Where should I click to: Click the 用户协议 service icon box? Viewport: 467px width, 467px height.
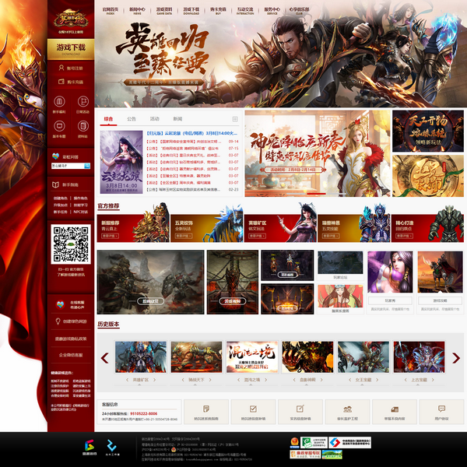(x=442, y=411)
